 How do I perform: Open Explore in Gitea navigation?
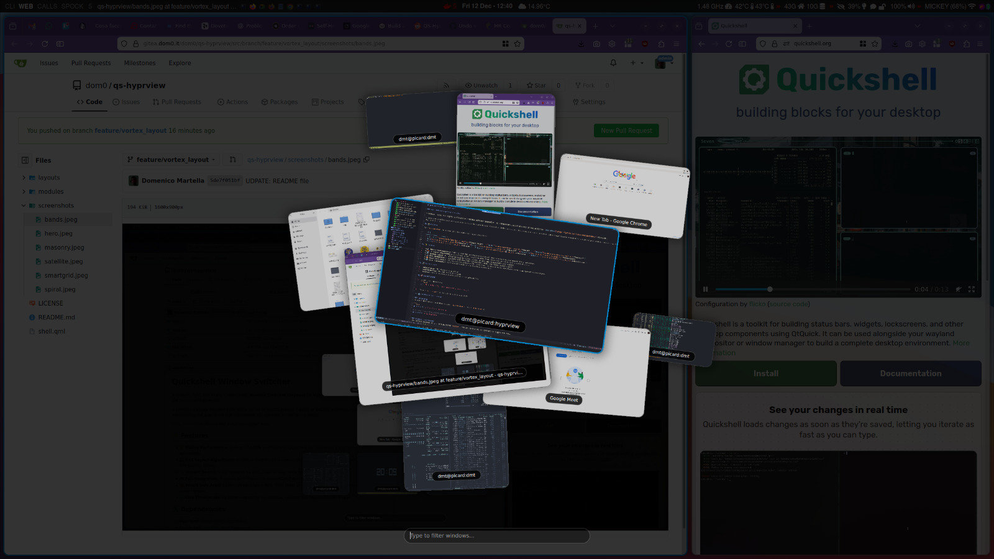click(x=180, y=63)
